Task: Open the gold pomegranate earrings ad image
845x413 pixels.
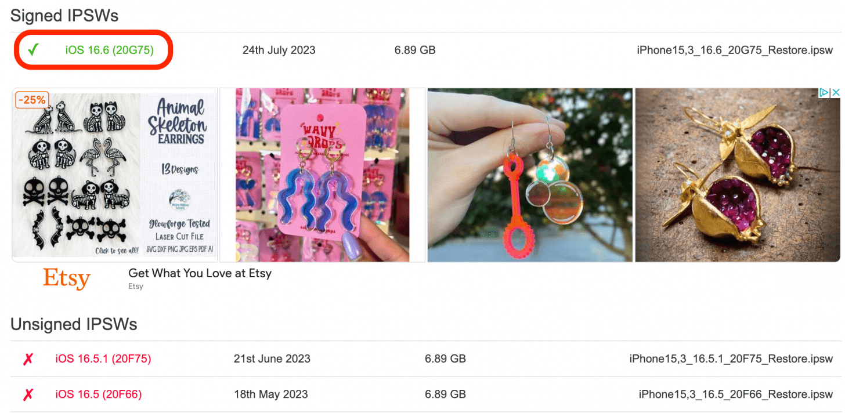Action: coord(738,175)
